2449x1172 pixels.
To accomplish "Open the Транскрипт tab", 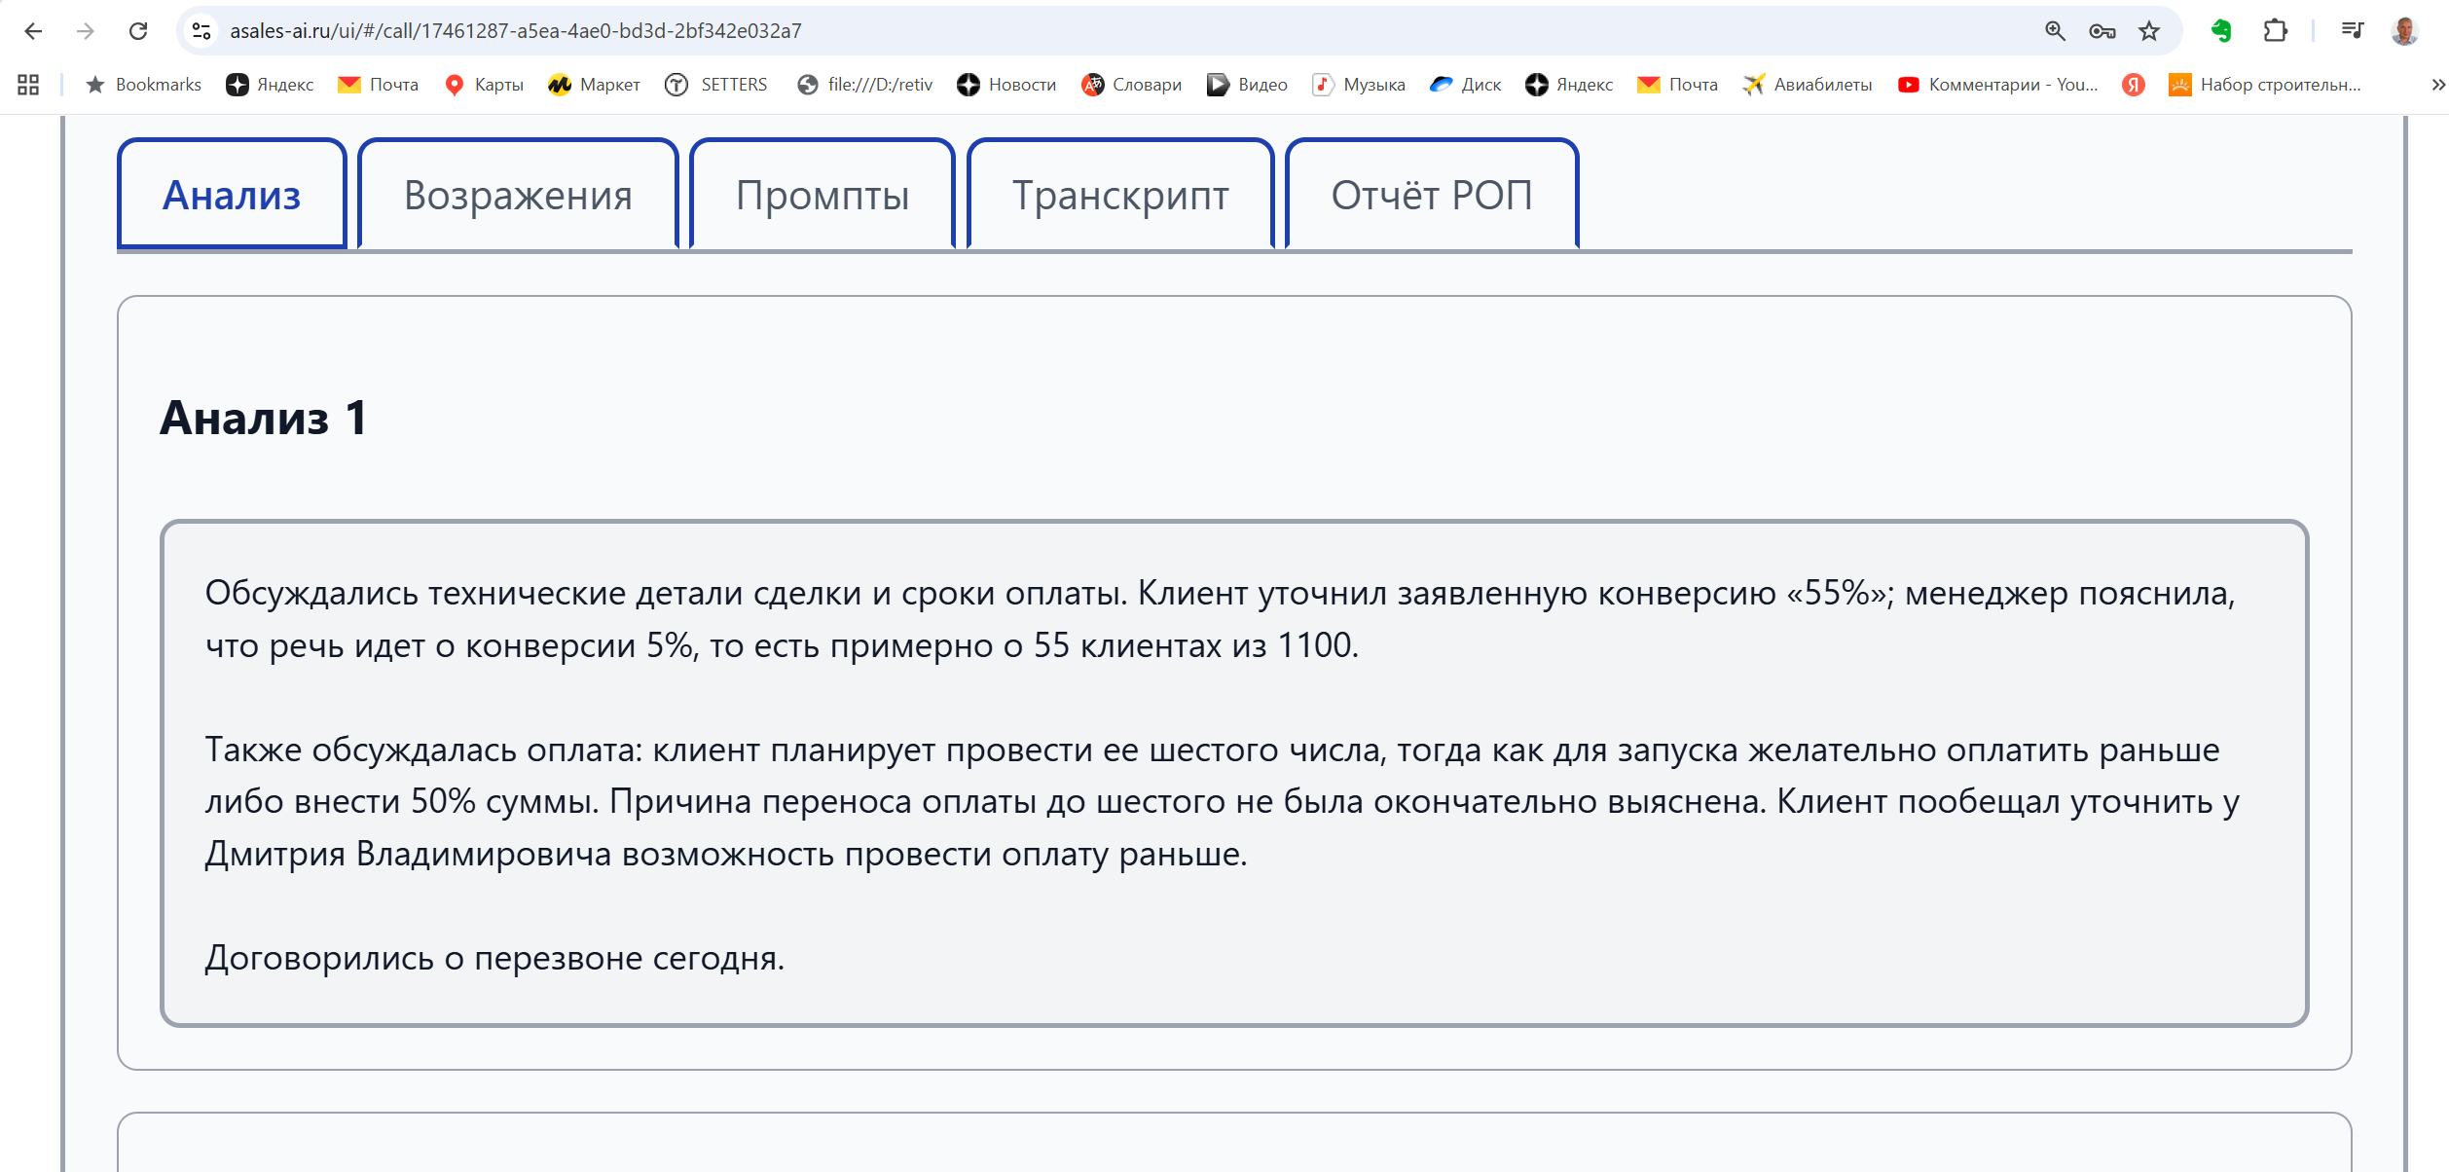I will tap(1120, 195).
